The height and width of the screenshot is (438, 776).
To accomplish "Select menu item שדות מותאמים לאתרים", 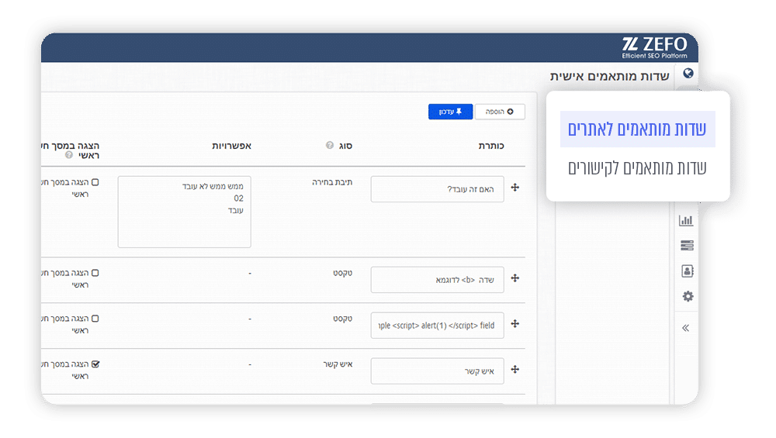I will 637,129.
